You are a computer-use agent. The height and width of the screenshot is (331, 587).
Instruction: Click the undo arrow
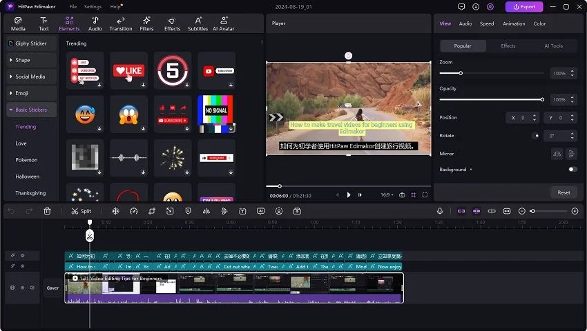tap(11, 211)
